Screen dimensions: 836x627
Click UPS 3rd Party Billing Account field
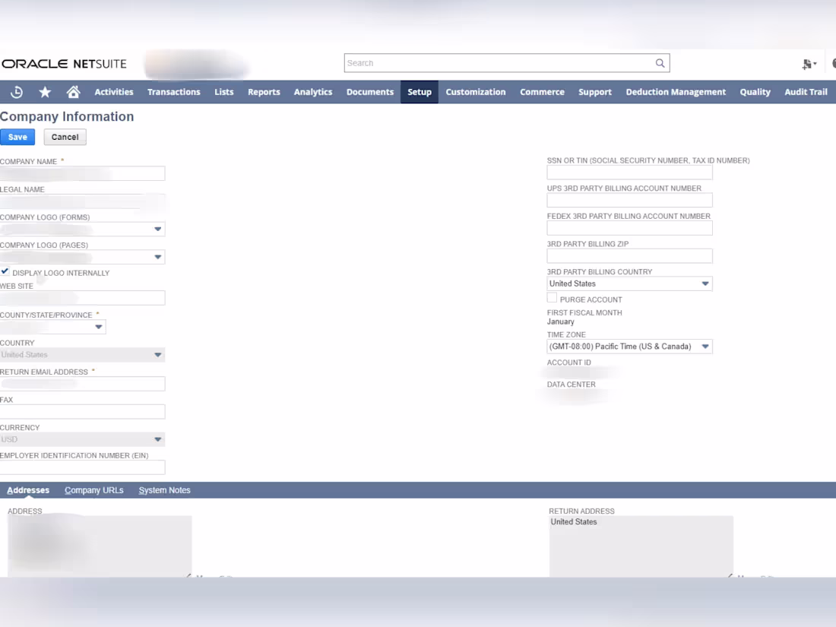click(x=629, y=200)
